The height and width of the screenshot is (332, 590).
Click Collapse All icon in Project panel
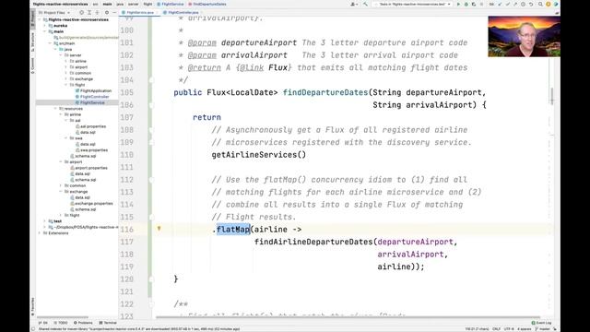tap(97, 12)
